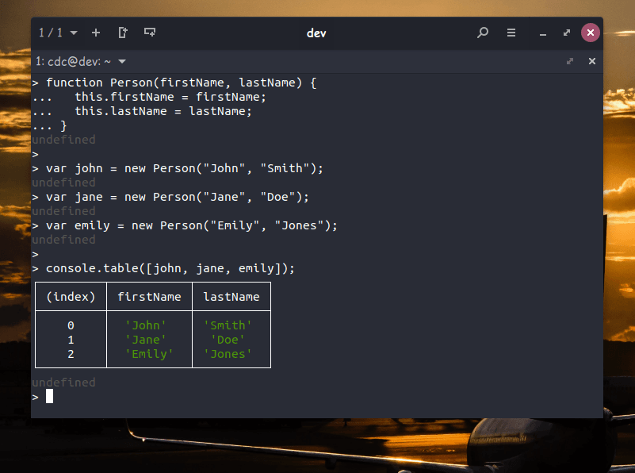Open the tab switcher dropdown "1 / 1"
Screen dimensions: 635x473
point(58,33)
